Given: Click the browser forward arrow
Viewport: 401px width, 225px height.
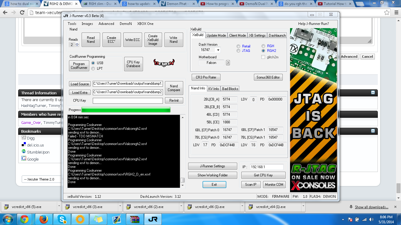Looking at the screenshot, I should coord(14,13).
